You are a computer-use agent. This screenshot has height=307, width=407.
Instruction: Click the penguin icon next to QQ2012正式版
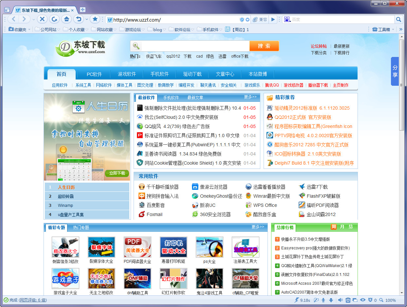(x=269, y=117)
